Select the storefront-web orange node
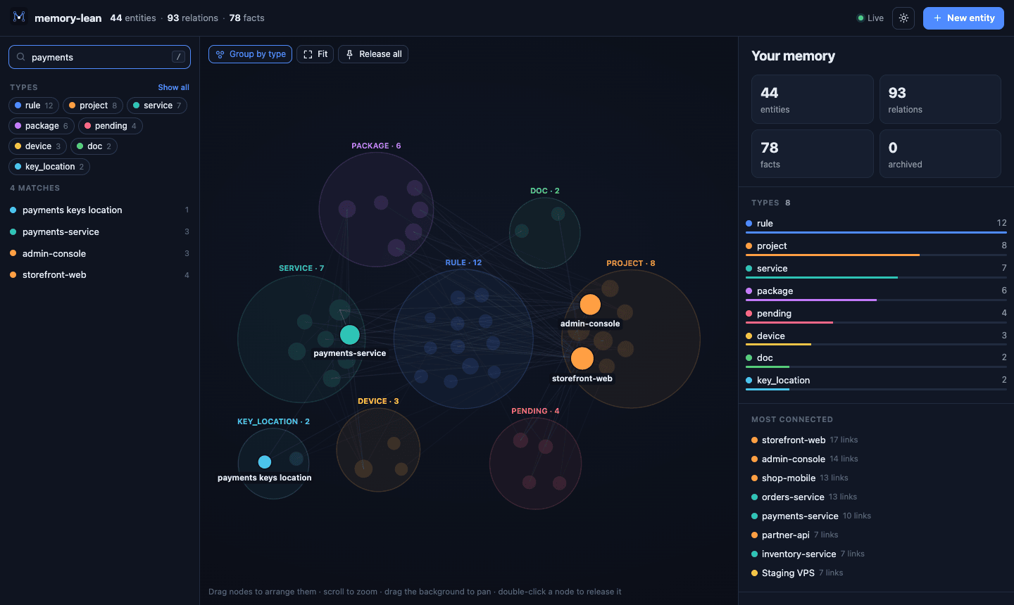The height and width of the screenshot is (605, 1014). pos(582,358)
